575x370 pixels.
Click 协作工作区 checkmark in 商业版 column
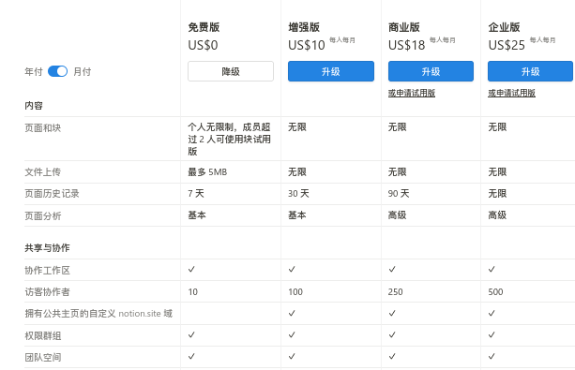[392, 269]
